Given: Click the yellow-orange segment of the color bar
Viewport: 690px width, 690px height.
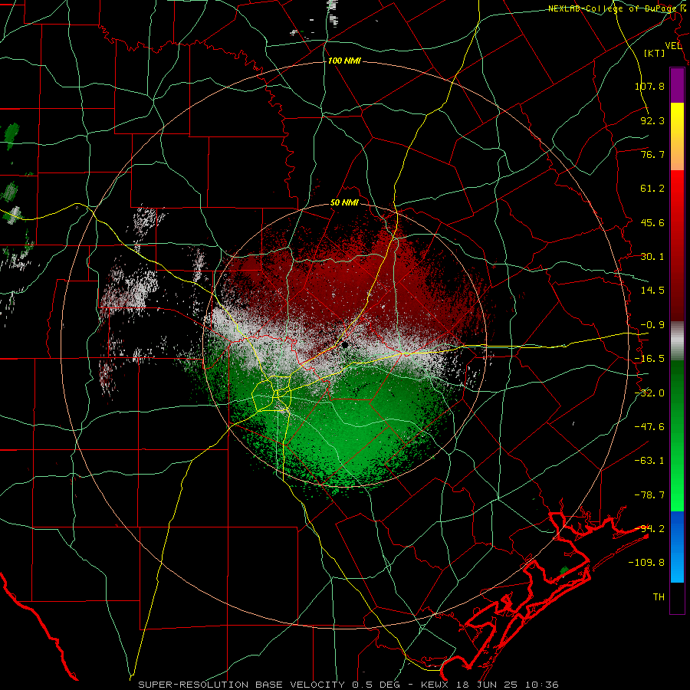Looking at the screenshot, I should click(x=677, y=136).
